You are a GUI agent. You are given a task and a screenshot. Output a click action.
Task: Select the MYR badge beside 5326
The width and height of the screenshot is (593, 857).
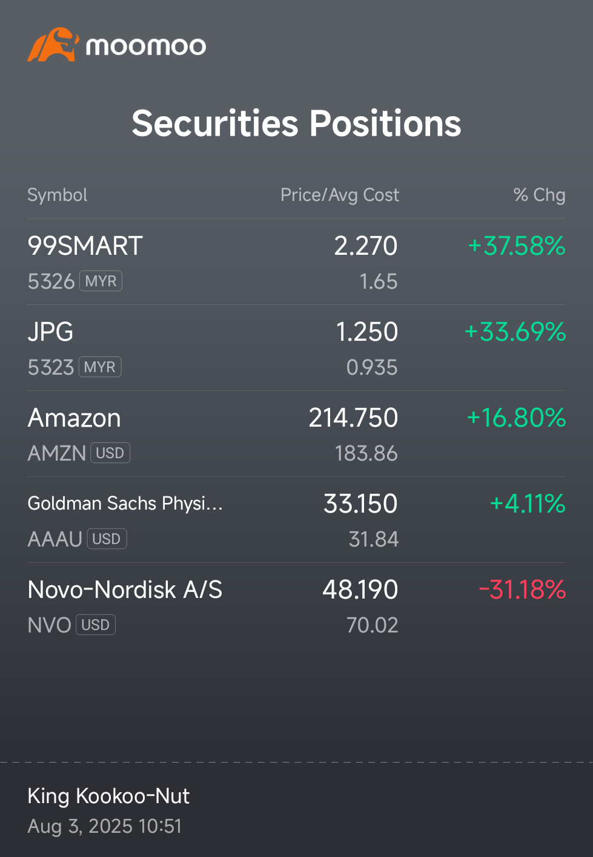click(101, 281)
